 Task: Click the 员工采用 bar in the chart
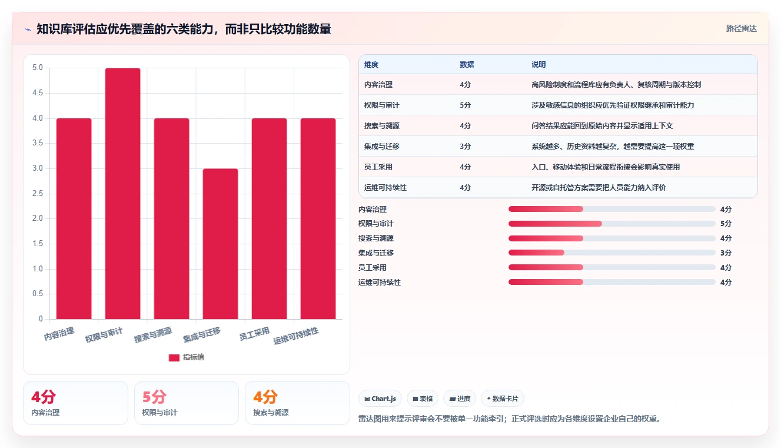(270, 219)
